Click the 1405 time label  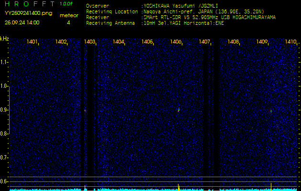tap(147, 42)
